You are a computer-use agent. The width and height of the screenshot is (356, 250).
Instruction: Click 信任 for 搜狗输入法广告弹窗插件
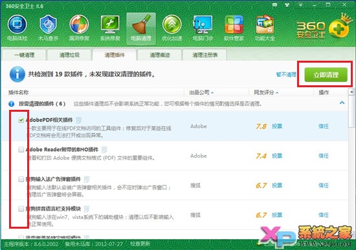point(323,185)
